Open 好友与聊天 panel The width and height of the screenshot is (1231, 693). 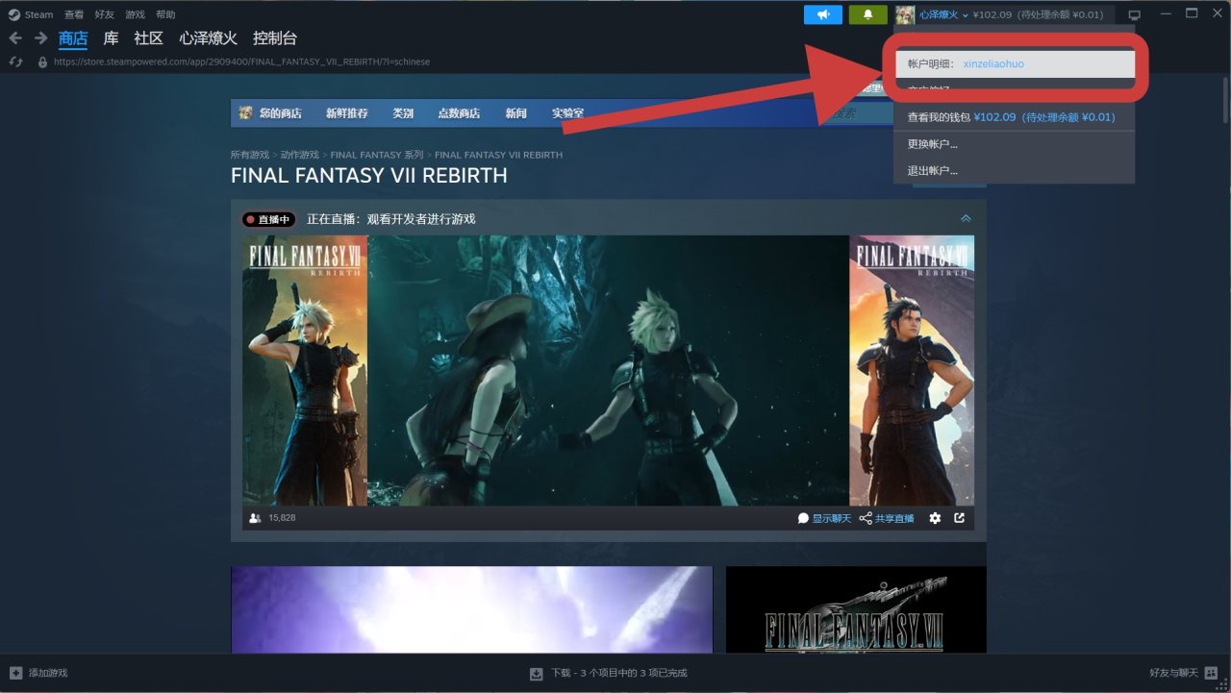point(1184,673)
